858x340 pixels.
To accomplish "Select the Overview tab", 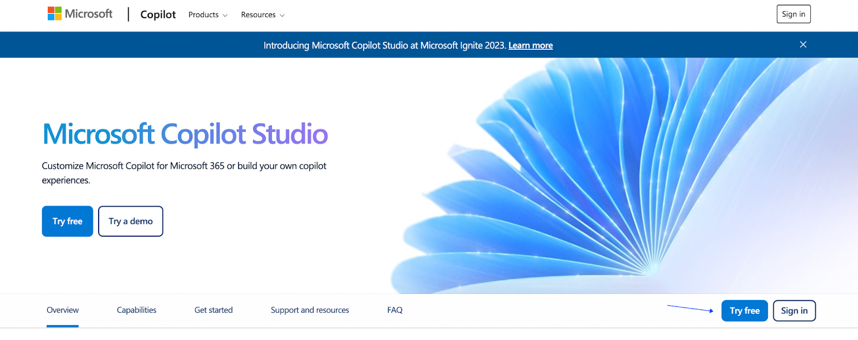I will tap(63, 310).
